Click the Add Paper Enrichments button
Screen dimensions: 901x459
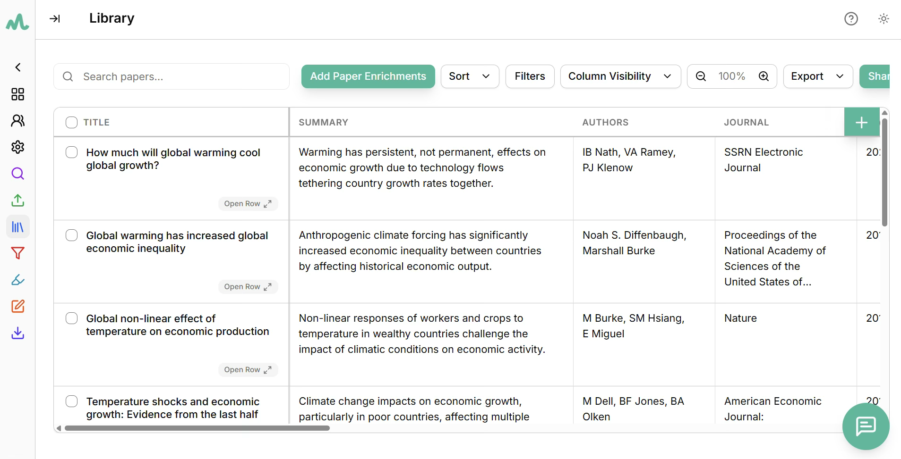pyautogui.click(x=368, y=76)
